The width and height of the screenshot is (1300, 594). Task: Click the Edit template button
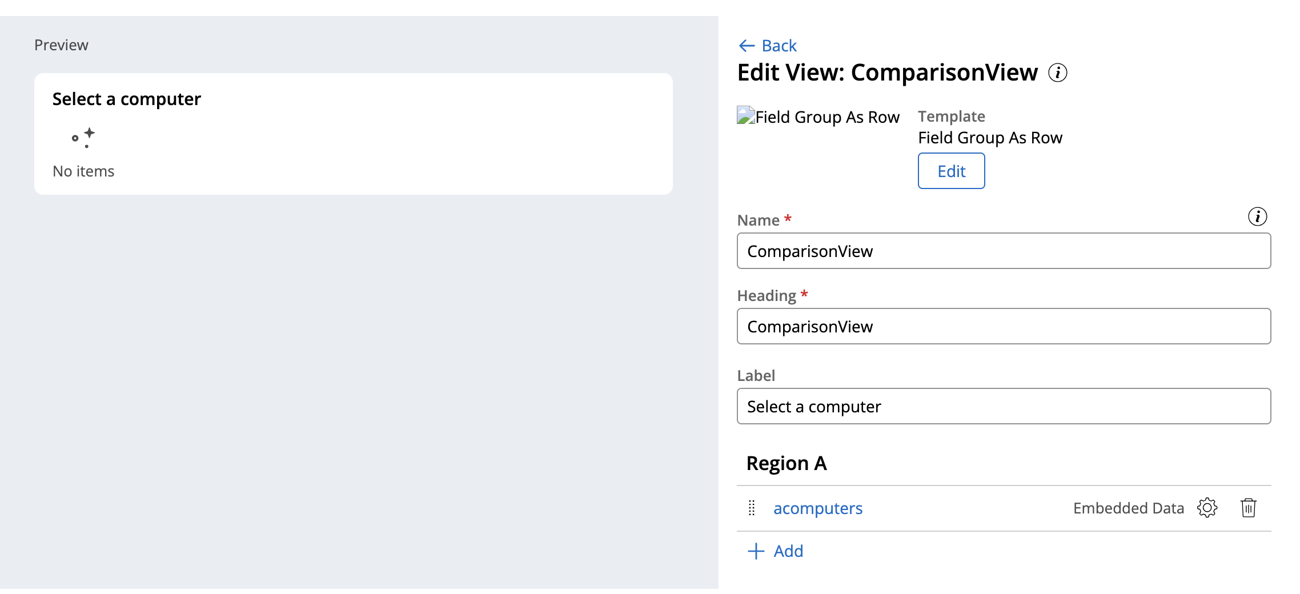click(951, 171)
